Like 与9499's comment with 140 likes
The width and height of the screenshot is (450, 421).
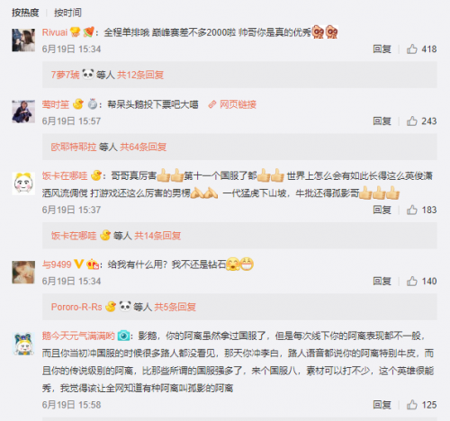coord(412,281)
